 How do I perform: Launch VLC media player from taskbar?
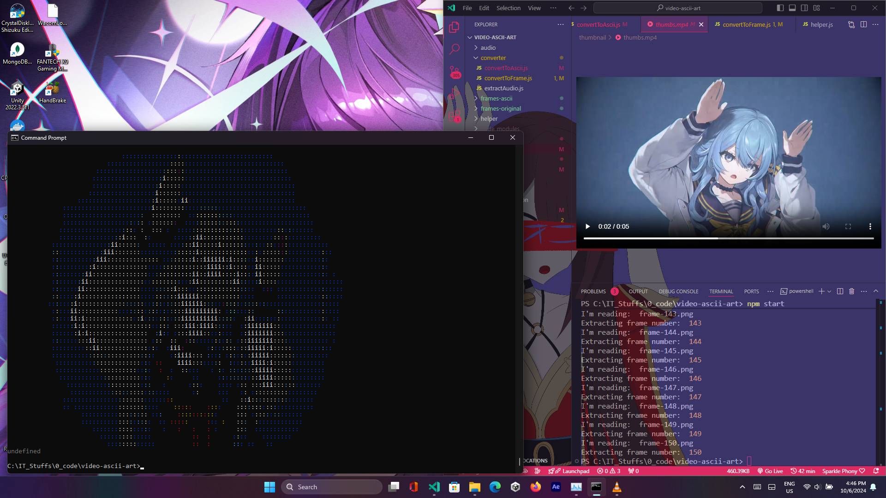click(x=617, y=487)
